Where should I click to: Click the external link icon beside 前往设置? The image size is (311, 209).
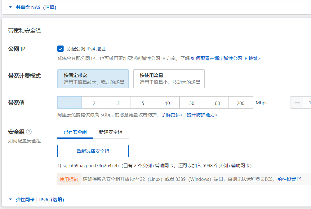(x=299, y=179)
